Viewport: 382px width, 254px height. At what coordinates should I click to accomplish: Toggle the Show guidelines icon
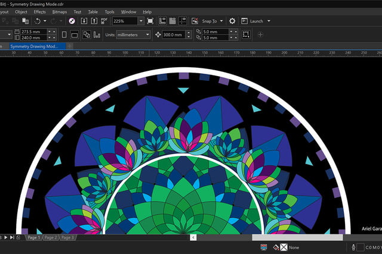tap(183, 21)
